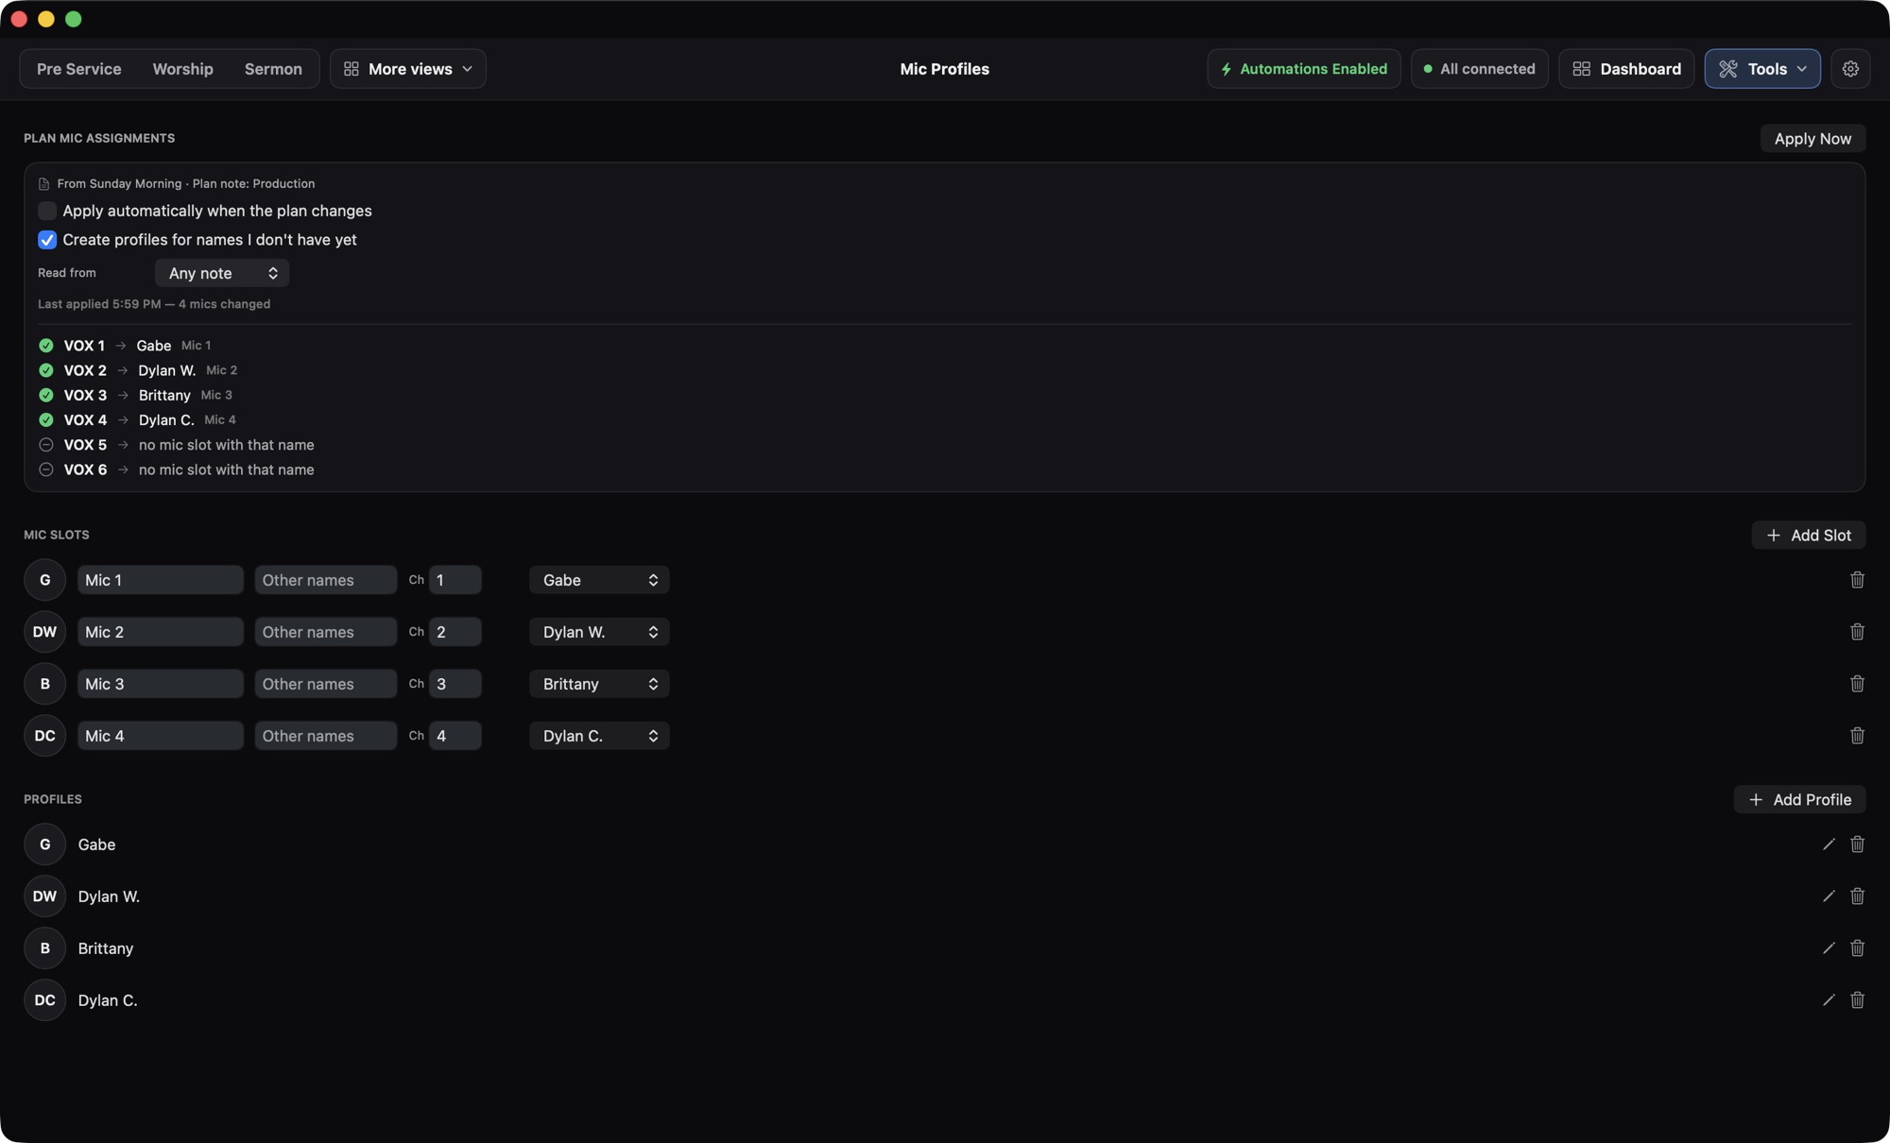Open the settings gear icon
1890x1143 pixels.
(1850, 69)
